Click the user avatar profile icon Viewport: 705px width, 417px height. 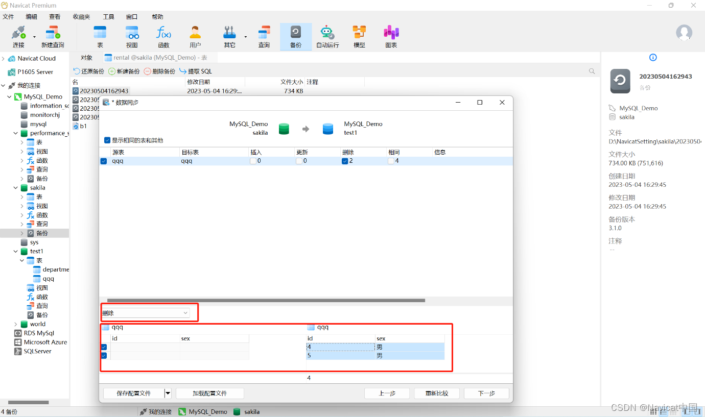684,33
